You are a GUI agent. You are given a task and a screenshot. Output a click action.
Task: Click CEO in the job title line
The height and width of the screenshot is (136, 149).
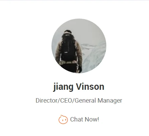(66, 101)
